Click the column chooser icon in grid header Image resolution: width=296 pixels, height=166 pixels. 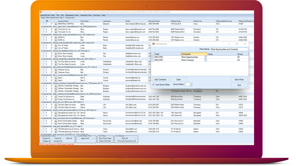(x=47, y=21)
